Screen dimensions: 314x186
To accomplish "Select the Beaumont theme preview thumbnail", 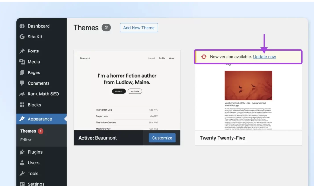I will 127,90.
